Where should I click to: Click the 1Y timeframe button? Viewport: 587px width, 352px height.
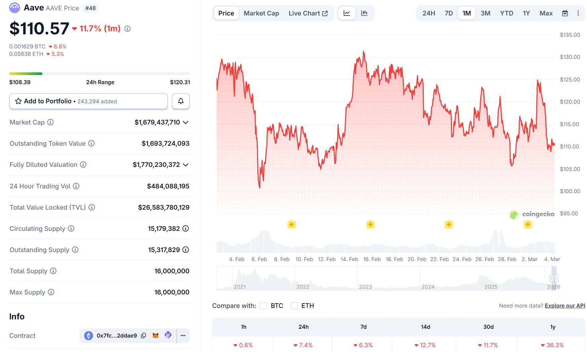pos(526,13)
